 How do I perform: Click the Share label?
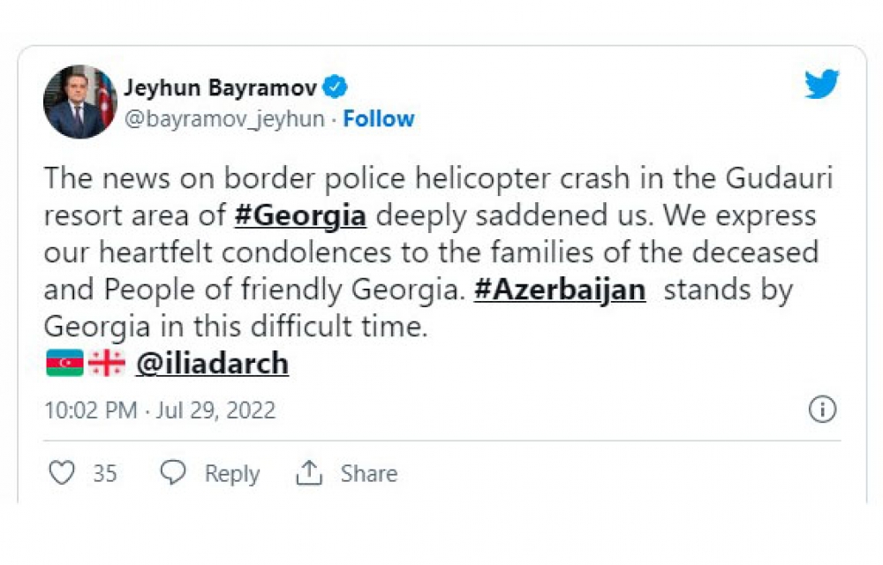[368, 474]
